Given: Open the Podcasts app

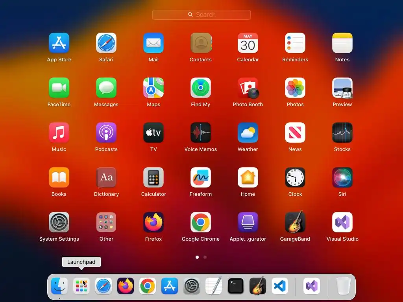Looking at the screenshot, I should tap(106, 133).
